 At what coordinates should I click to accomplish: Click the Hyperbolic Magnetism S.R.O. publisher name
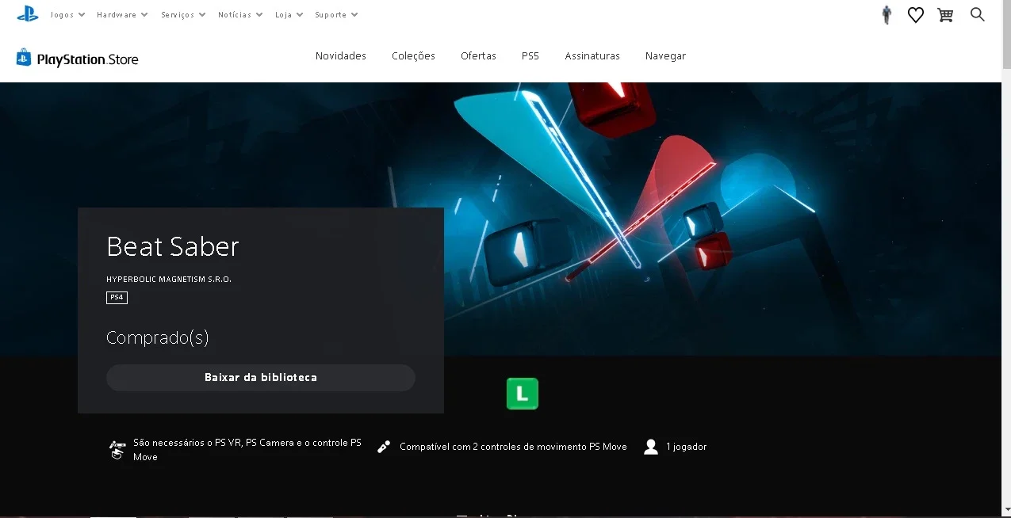[x=169, y=280]
